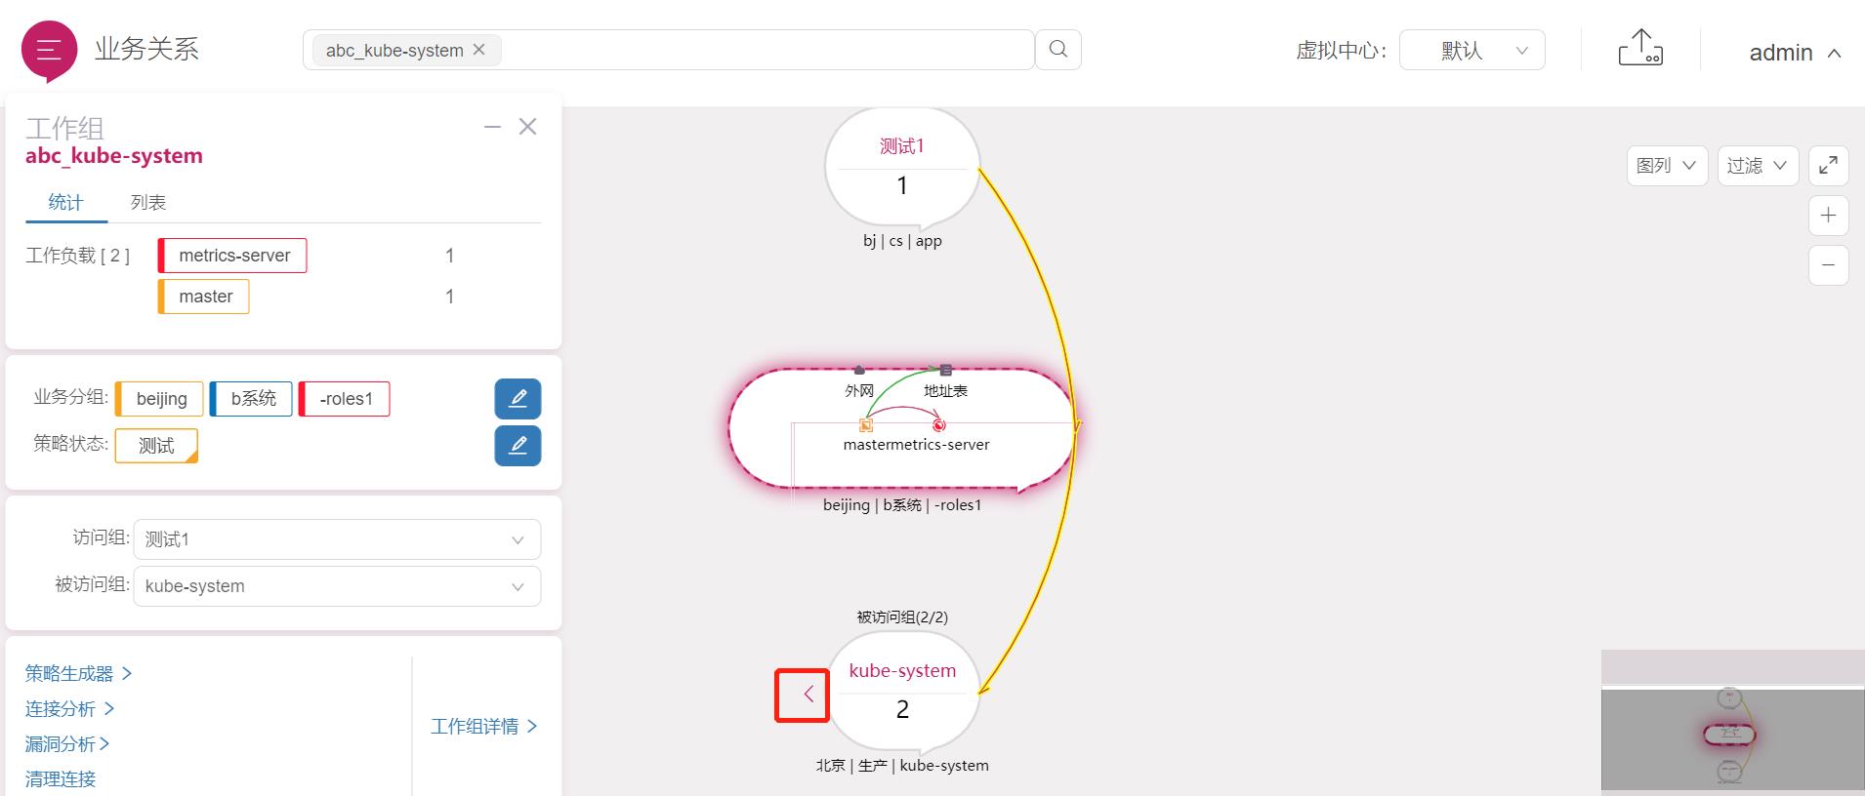Zoom out on the topology graph
Screen dimensions: 1865x796
(x=1829, y=265)
